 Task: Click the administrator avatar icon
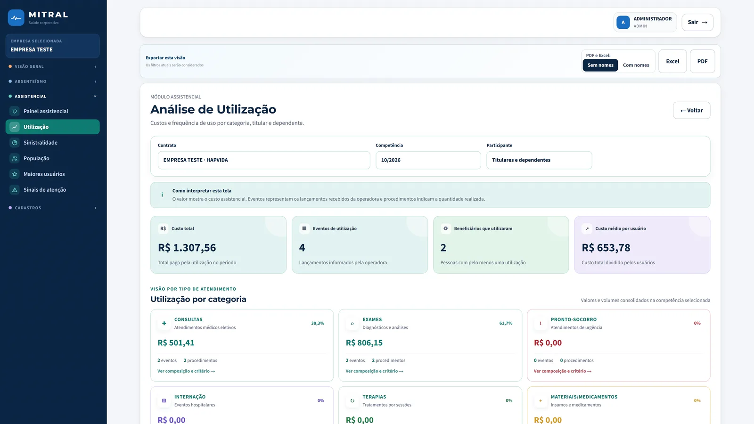[623, 22]
